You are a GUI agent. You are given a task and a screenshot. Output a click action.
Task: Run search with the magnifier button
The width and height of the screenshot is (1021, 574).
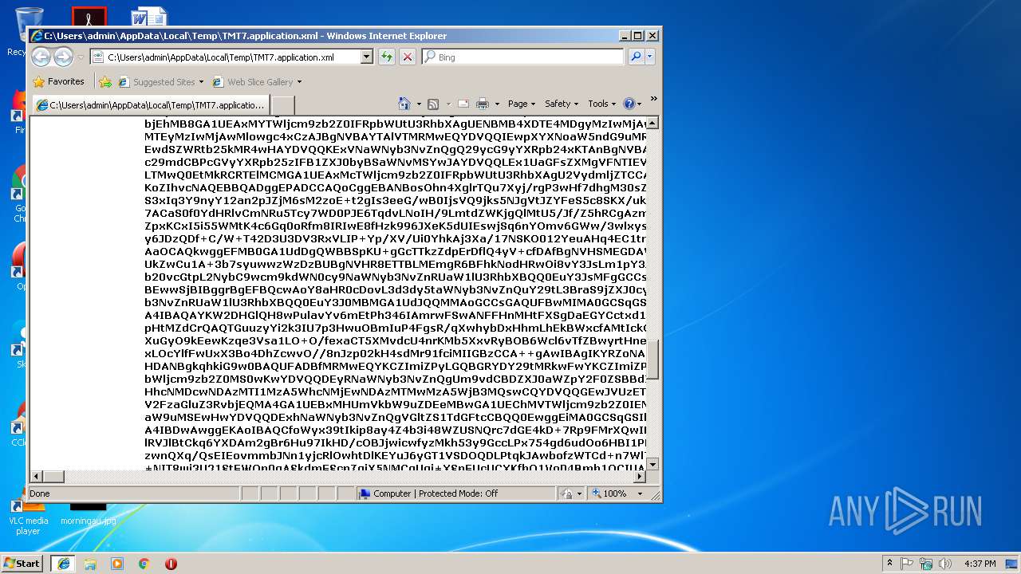tap(636, 57)
